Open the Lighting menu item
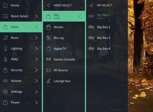The height and width of the screenshot is (112, 153). [x=21, y=49]
